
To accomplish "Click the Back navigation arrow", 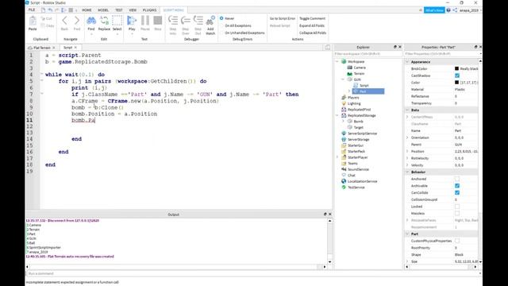I will [x=64, y=21].
